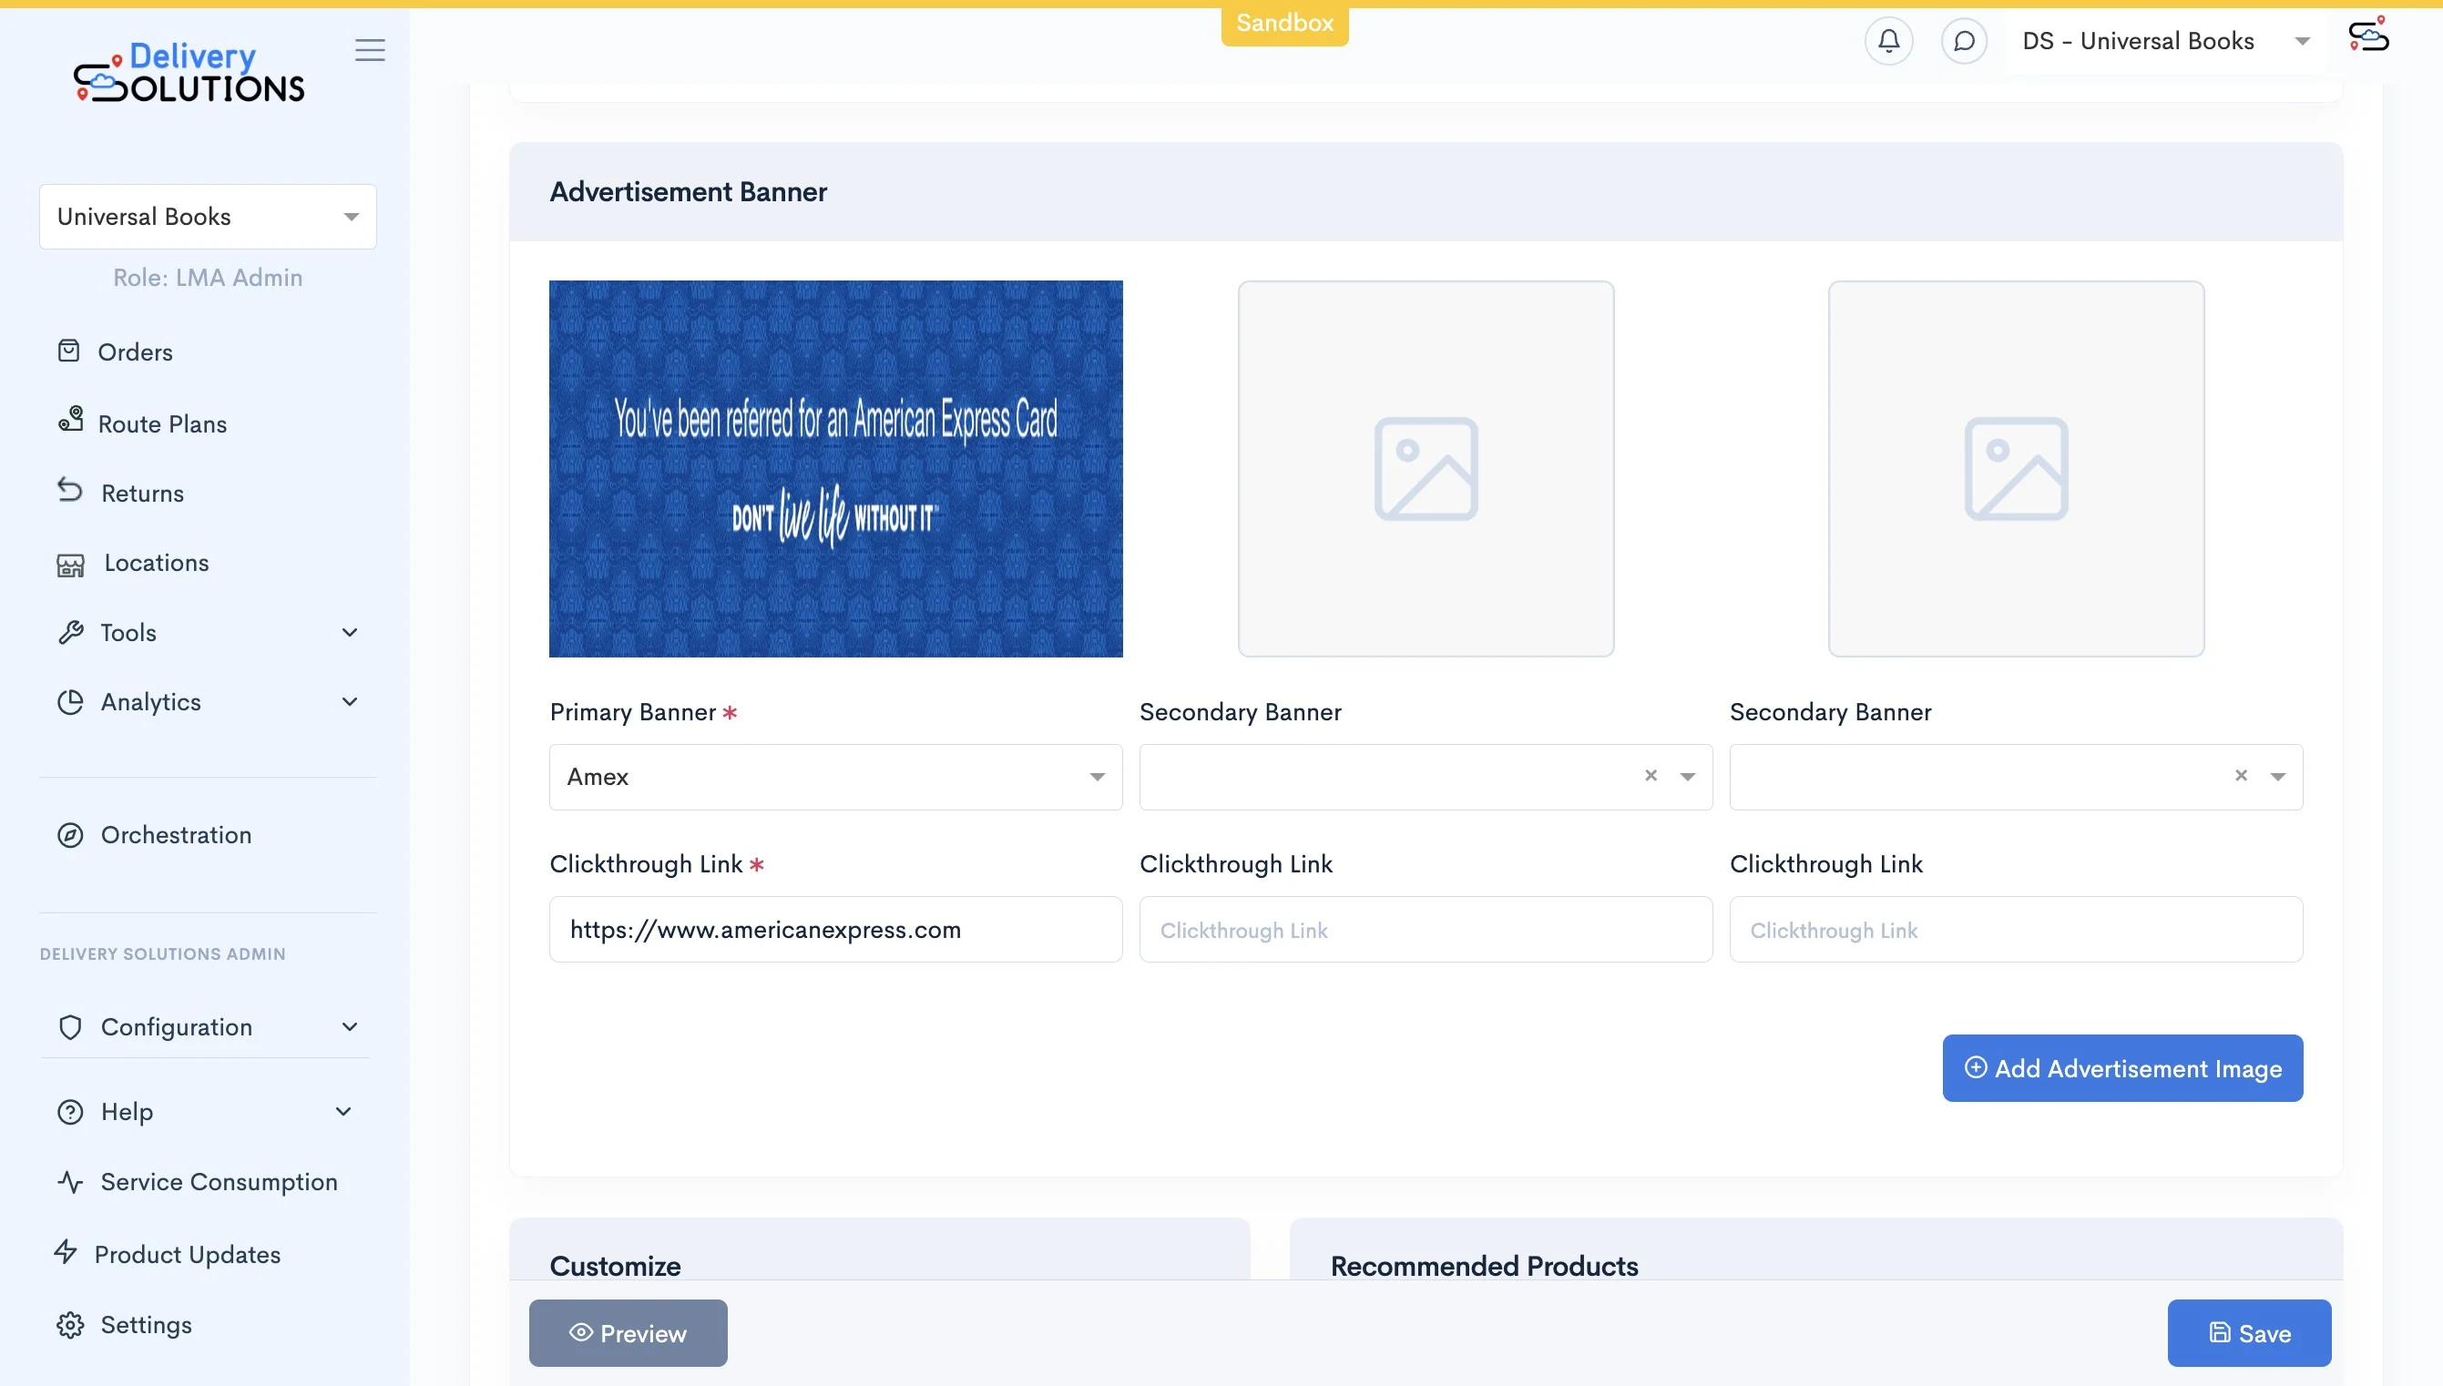Expand the Tools submenu chevron
Screen dimensions: 2443x1386
point(350,632)
